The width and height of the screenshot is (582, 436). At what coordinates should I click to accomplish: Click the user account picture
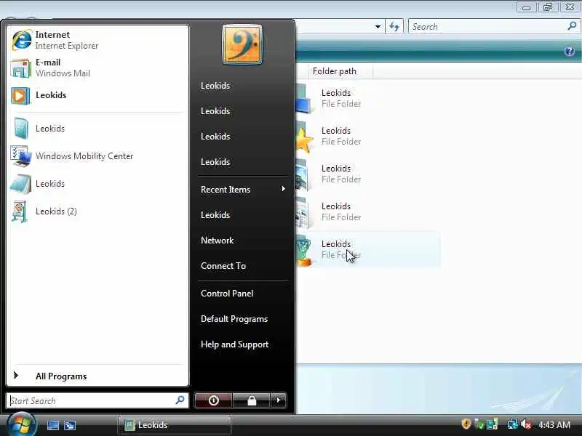pyautogui.click(x=242, y=44)
